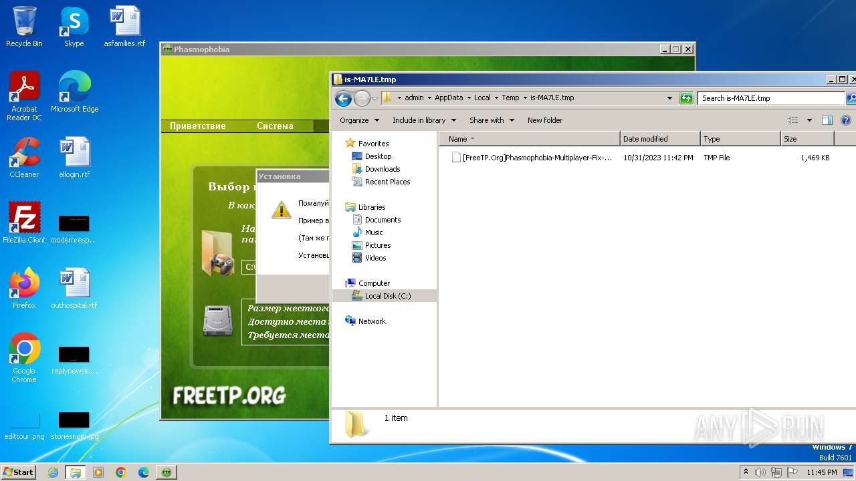The width and height of the screenshot is (856, 481).
Task: Sort files by Size column
Action: coord(807,139)
